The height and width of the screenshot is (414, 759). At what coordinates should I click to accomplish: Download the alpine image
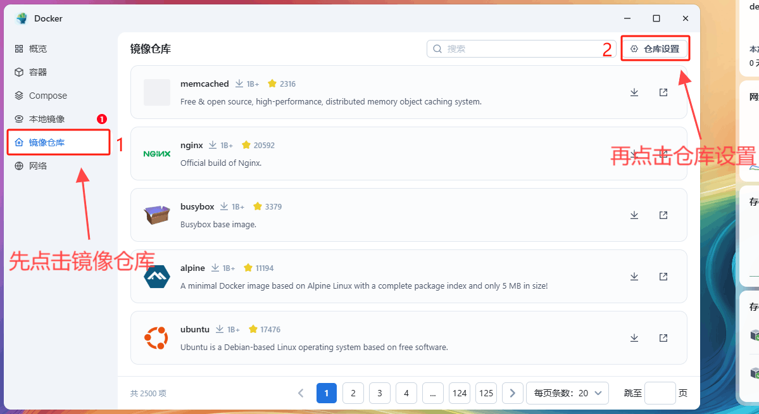pos(634,277)
